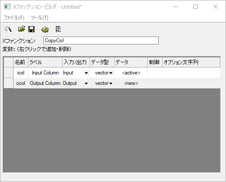The height and width of the screenshot is (182, 226).
Task: Click the <new> data cell
Action: pos(131,83)
